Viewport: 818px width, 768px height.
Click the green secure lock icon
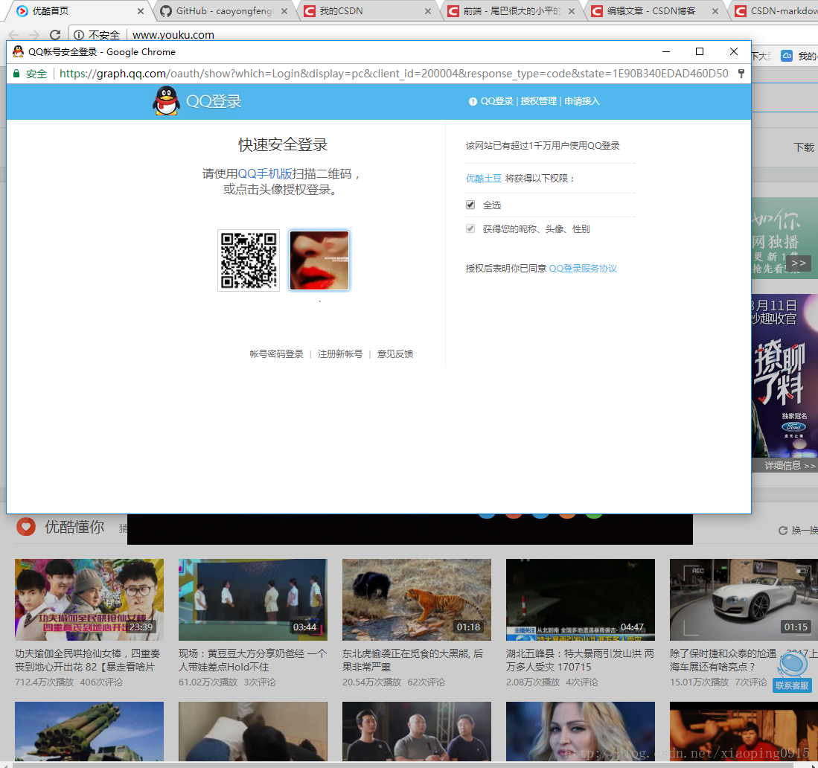[16, 74]
